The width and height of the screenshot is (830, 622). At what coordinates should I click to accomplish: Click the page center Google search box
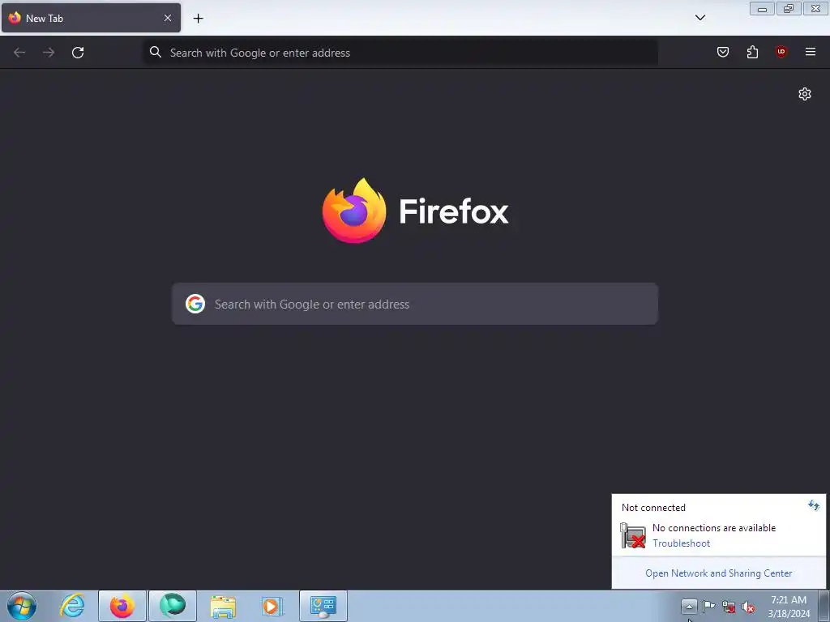coord(415,305)
